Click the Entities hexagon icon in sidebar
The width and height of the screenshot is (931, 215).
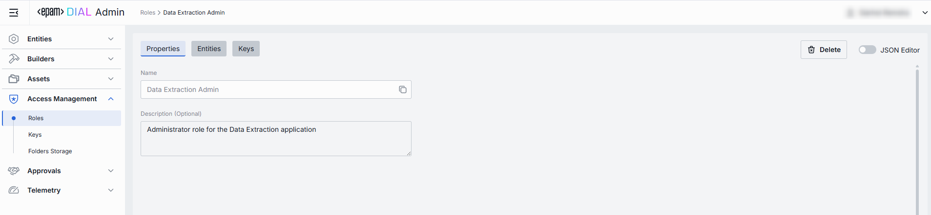point(14,39)
